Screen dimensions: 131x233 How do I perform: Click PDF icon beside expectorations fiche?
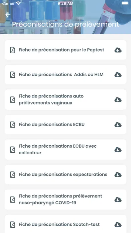[x=13, y=175]
